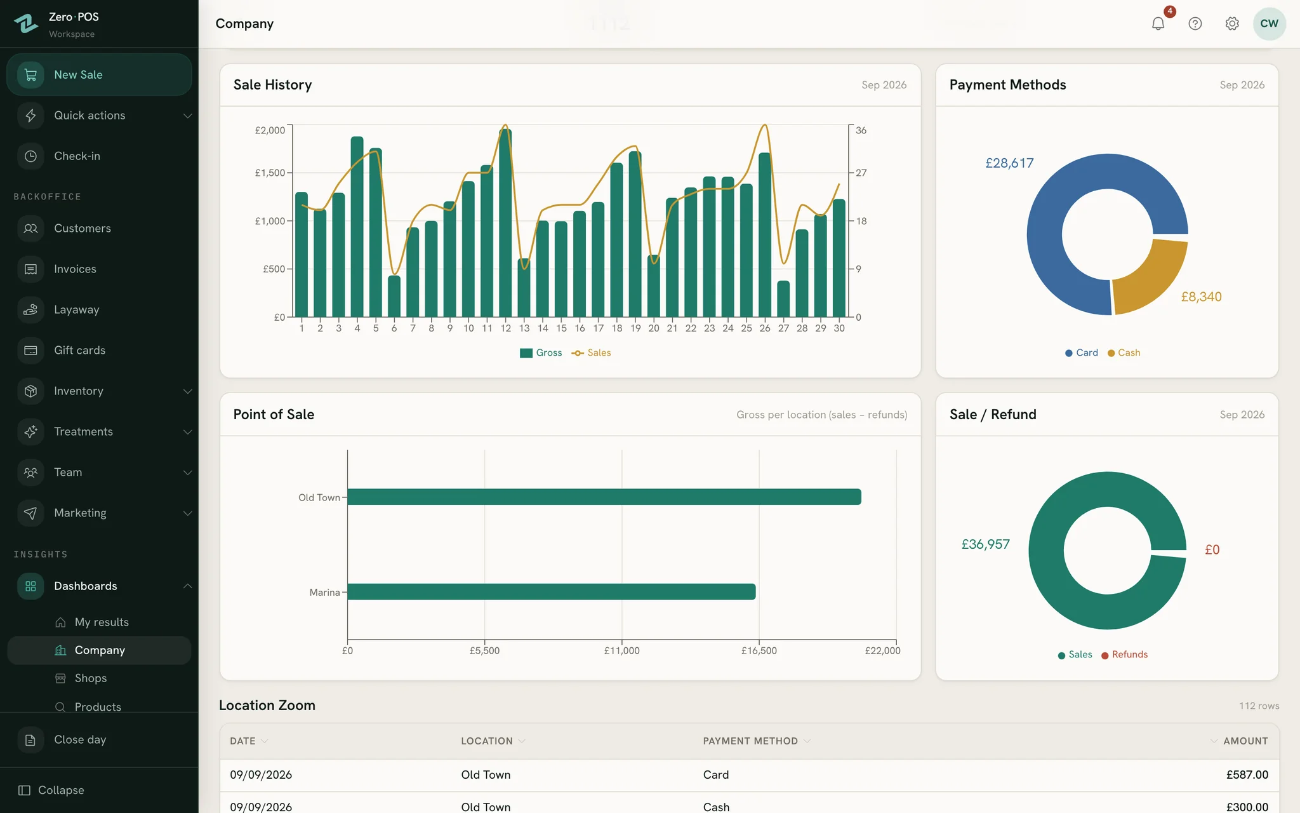Click the Old Town location bar
The image size is (1300, 813).
[604, 497]
